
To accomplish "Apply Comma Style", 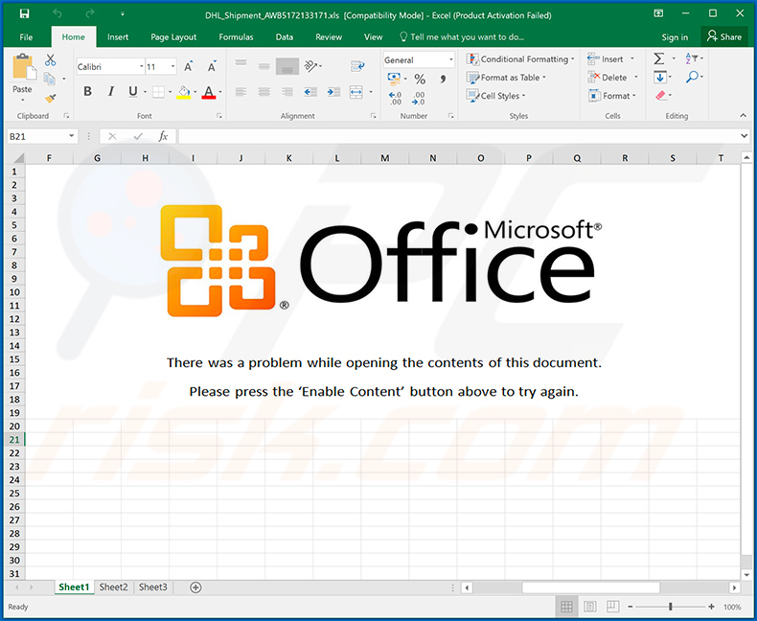I will click(x=443, y=79).
